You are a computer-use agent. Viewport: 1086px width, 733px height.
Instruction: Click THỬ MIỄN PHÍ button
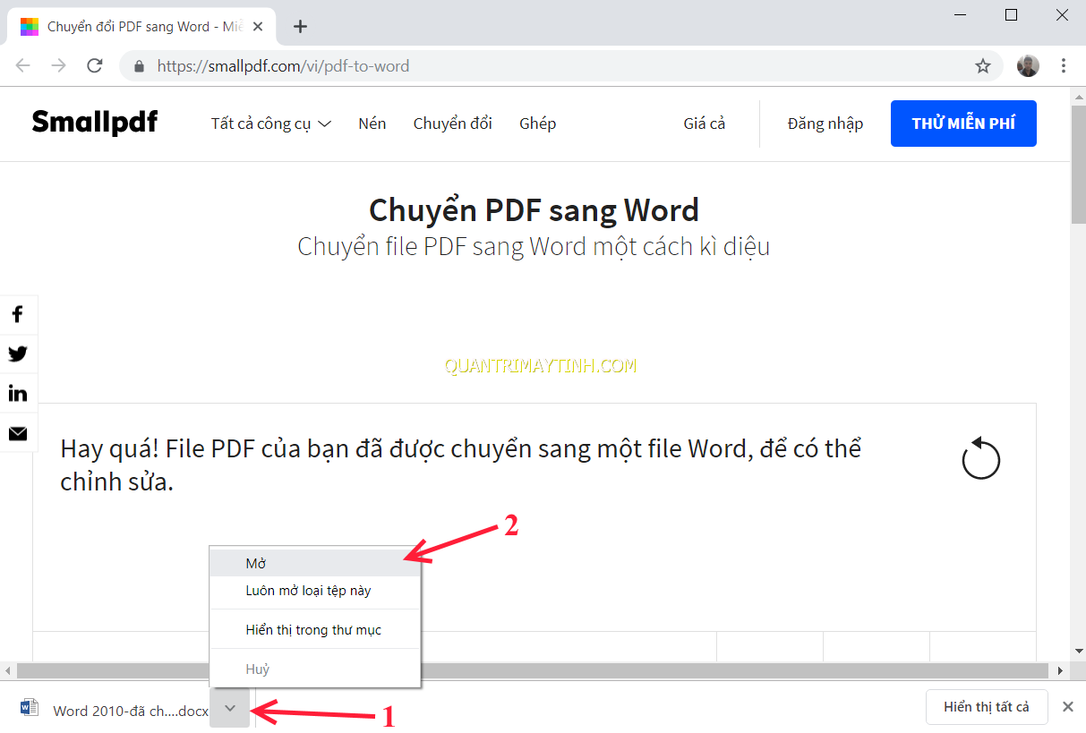point(963,124)
